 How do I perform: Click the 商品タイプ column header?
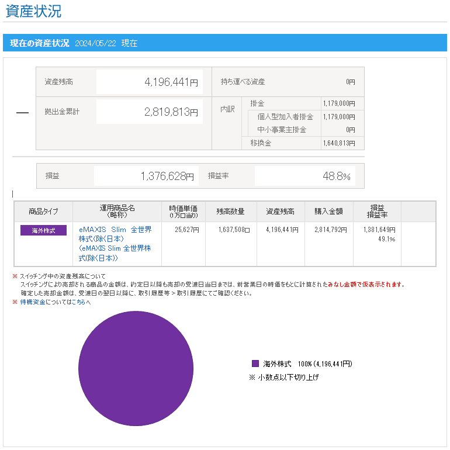pyautogui.click(x=43, y=212)
